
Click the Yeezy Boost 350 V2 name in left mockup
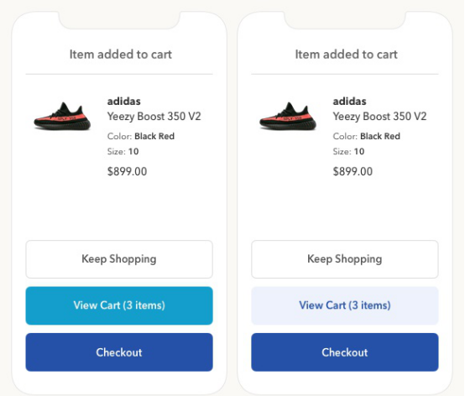click(x=154, y=117)
